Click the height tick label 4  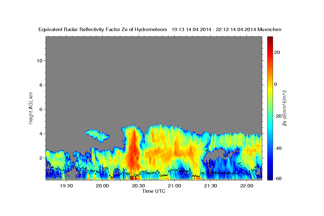point(41,134)
